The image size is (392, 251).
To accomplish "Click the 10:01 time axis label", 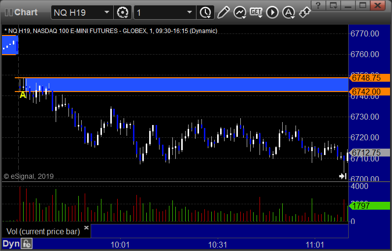I will [x=120, y=245].
